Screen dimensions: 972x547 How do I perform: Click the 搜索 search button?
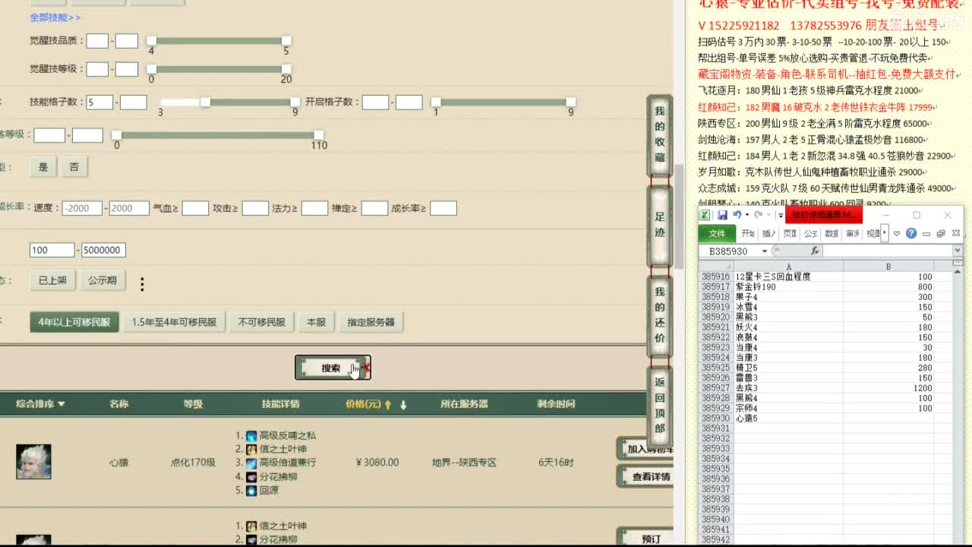coord(333,368)
